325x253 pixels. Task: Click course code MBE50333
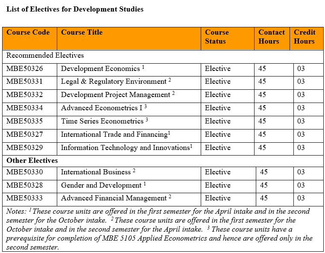25,198
